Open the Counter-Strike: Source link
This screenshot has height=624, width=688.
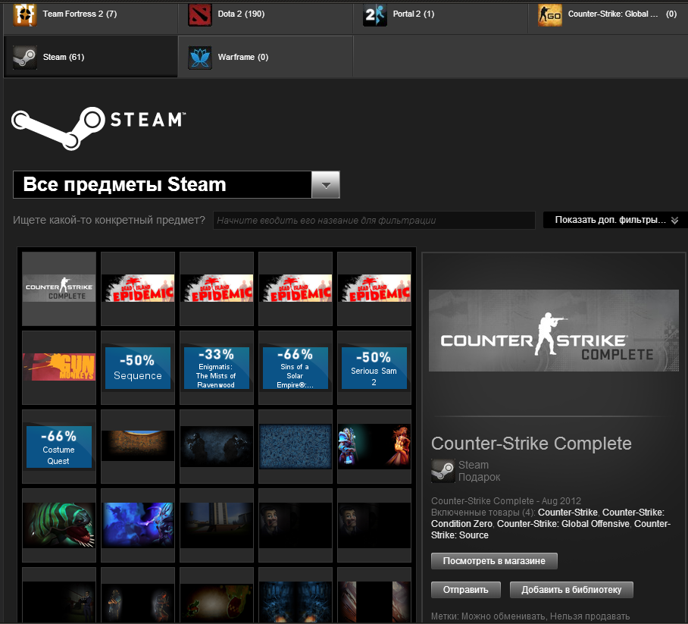tap(551, 529)
